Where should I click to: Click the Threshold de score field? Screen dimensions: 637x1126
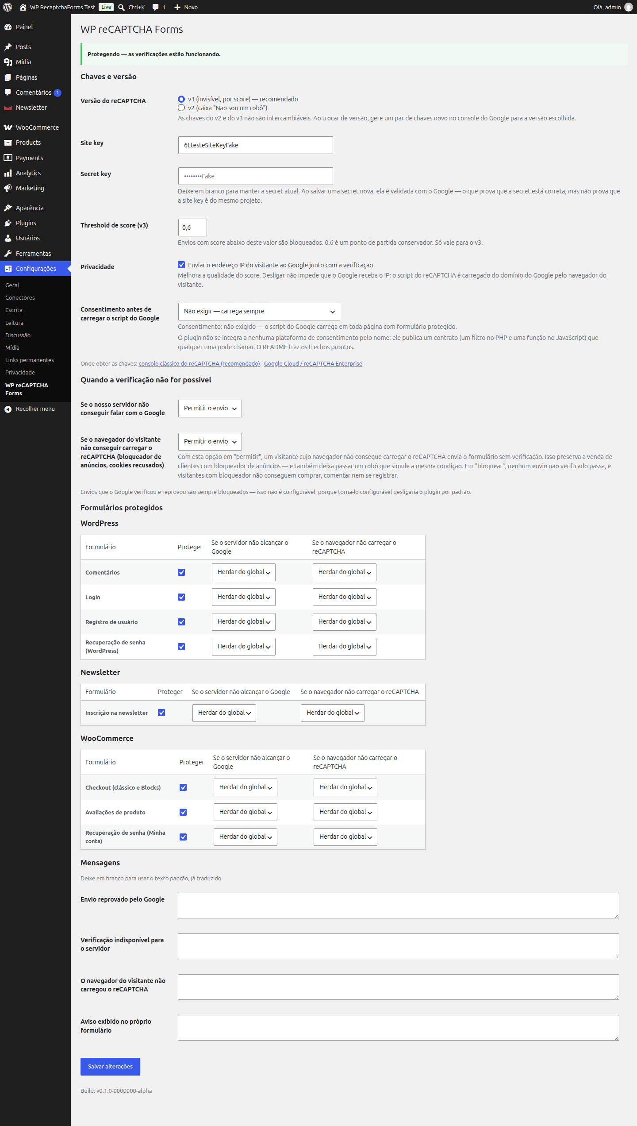pyautogui.click(x=192, y=228)
